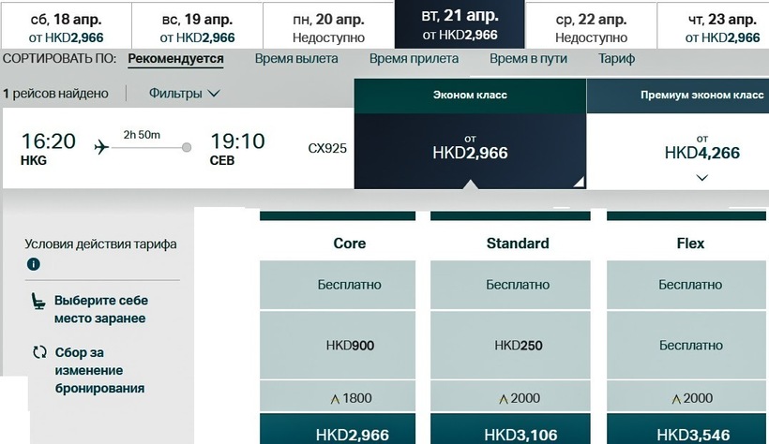This screenshot has width=769, height=444.
Task: Click the booking change fee arrows icon
Action: pos(39,353)
